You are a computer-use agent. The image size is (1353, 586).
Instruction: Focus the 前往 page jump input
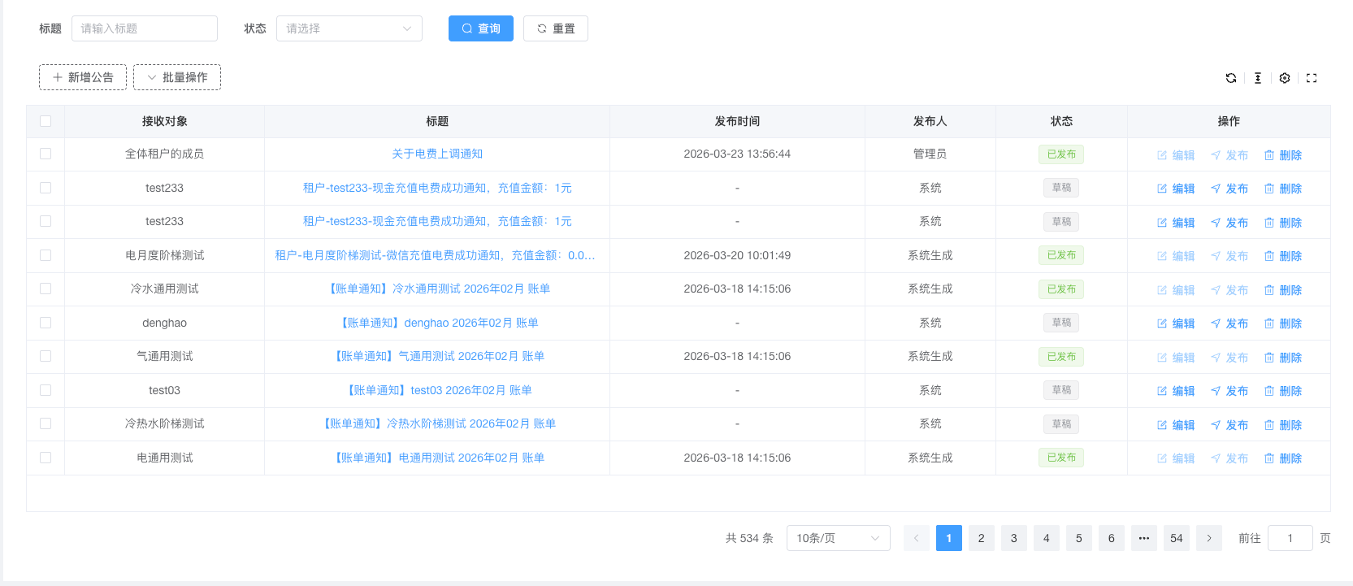pyautogui.click(x=1290, y=538)
